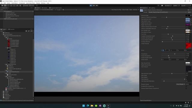Open the Render Queue From Shader dropdown
The image size is (192, 108).
point(181,84)
